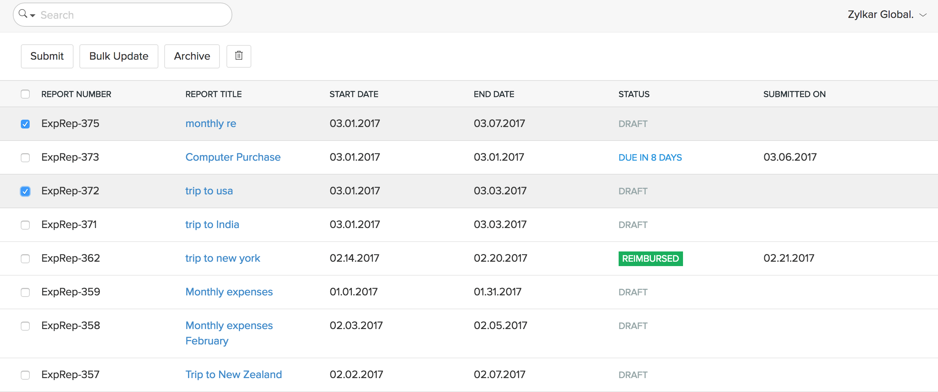Open the "Trip to New Zealand" report
938x392 pixels.
tap(233, 374)
